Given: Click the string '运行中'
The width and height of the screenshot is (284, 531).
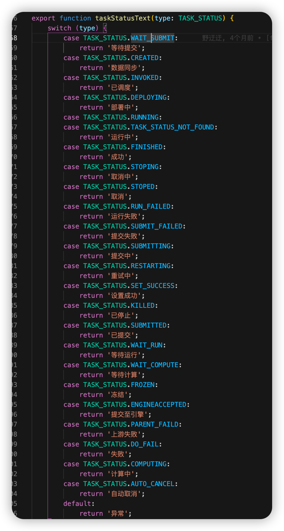Looking at the screenshot, I should pos(121,137).
